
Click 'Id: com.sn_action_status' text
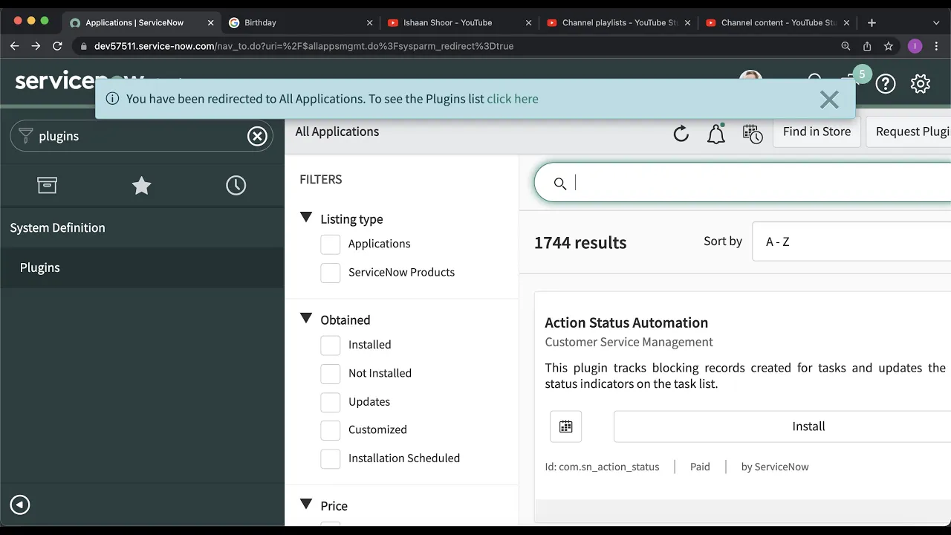click(602, 467)
